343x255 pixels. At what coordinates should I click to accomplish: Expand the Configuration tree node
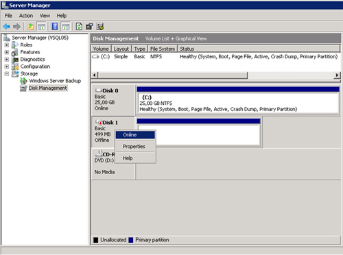click(7, 66)
